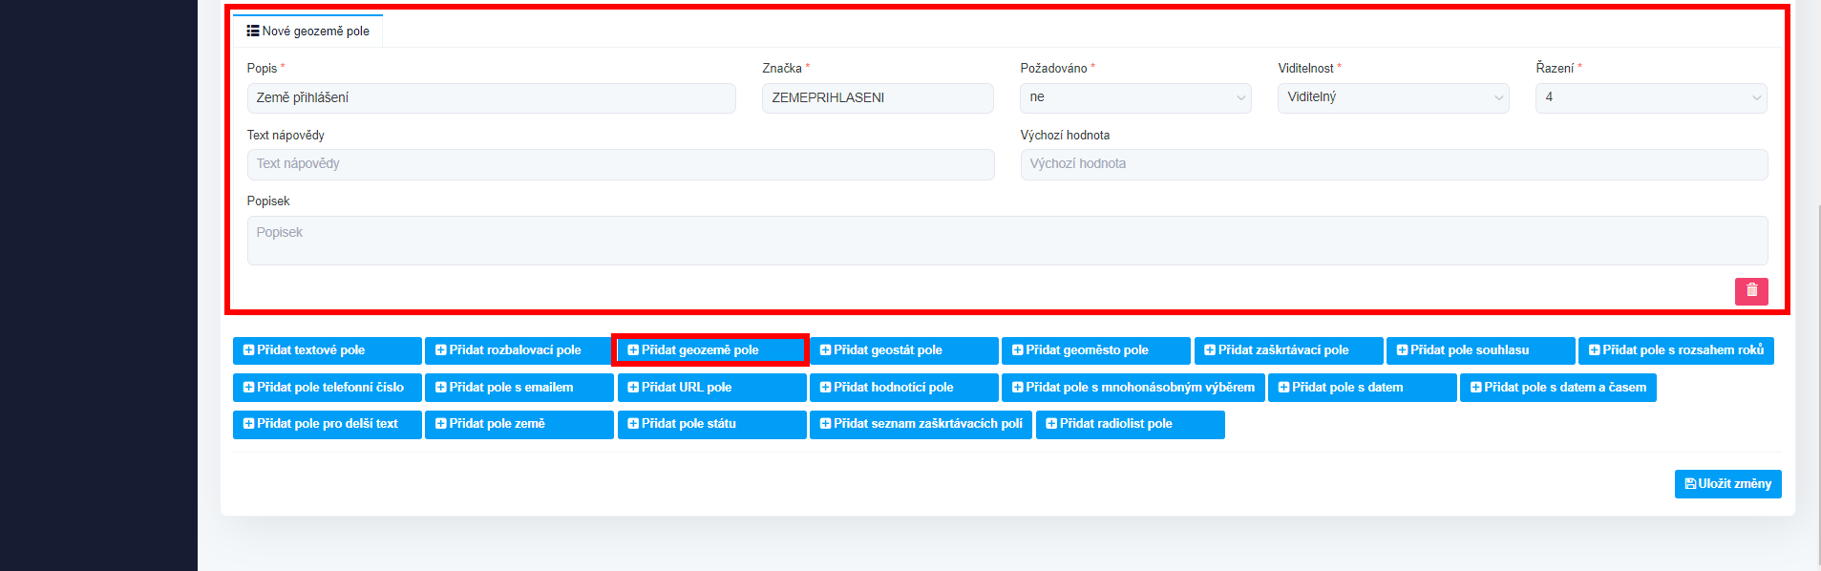Click Přidat pole s mnohonásobným výběrem
Screen dimensions: 1821x571
[1133, 388]
